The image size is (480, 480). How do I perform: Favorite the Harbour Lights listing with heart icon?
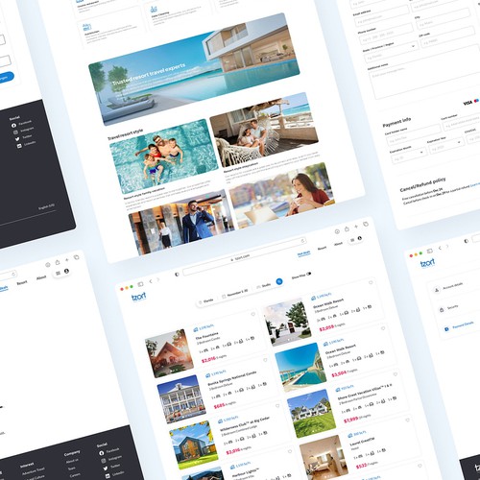click(x=290, y=451)
